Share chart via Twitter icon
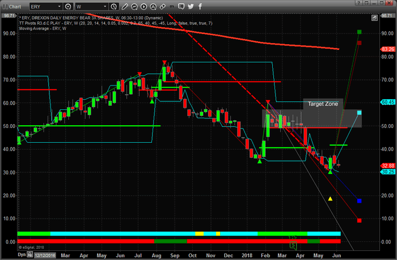 pos(191,7)
